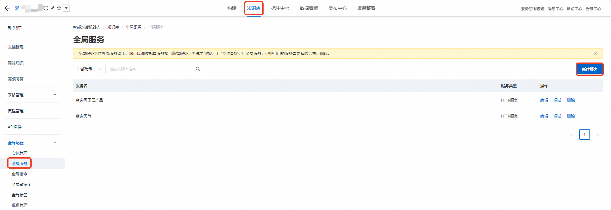
Task: Click breadcrumb 知识库
Action: click(113, 27)
